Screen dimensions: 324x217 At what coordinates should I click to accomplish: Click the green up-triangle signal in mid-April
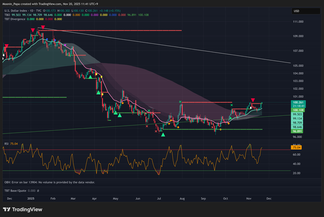coord(99,93)
